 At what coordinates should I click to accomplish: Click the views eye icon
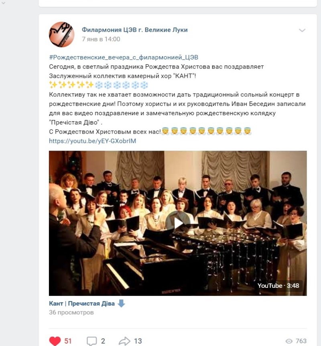[x=289, y=341]
